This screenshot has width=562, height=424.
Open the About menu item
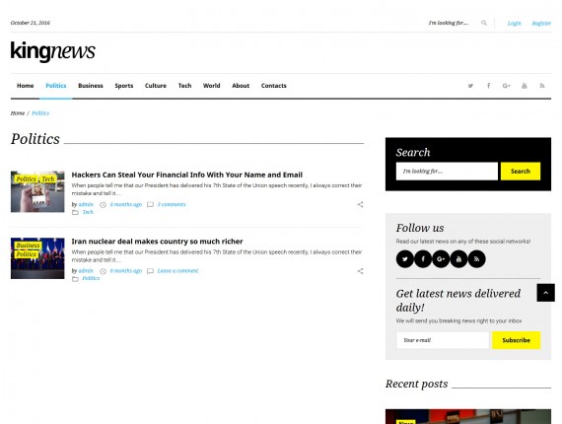click(241, 86)
